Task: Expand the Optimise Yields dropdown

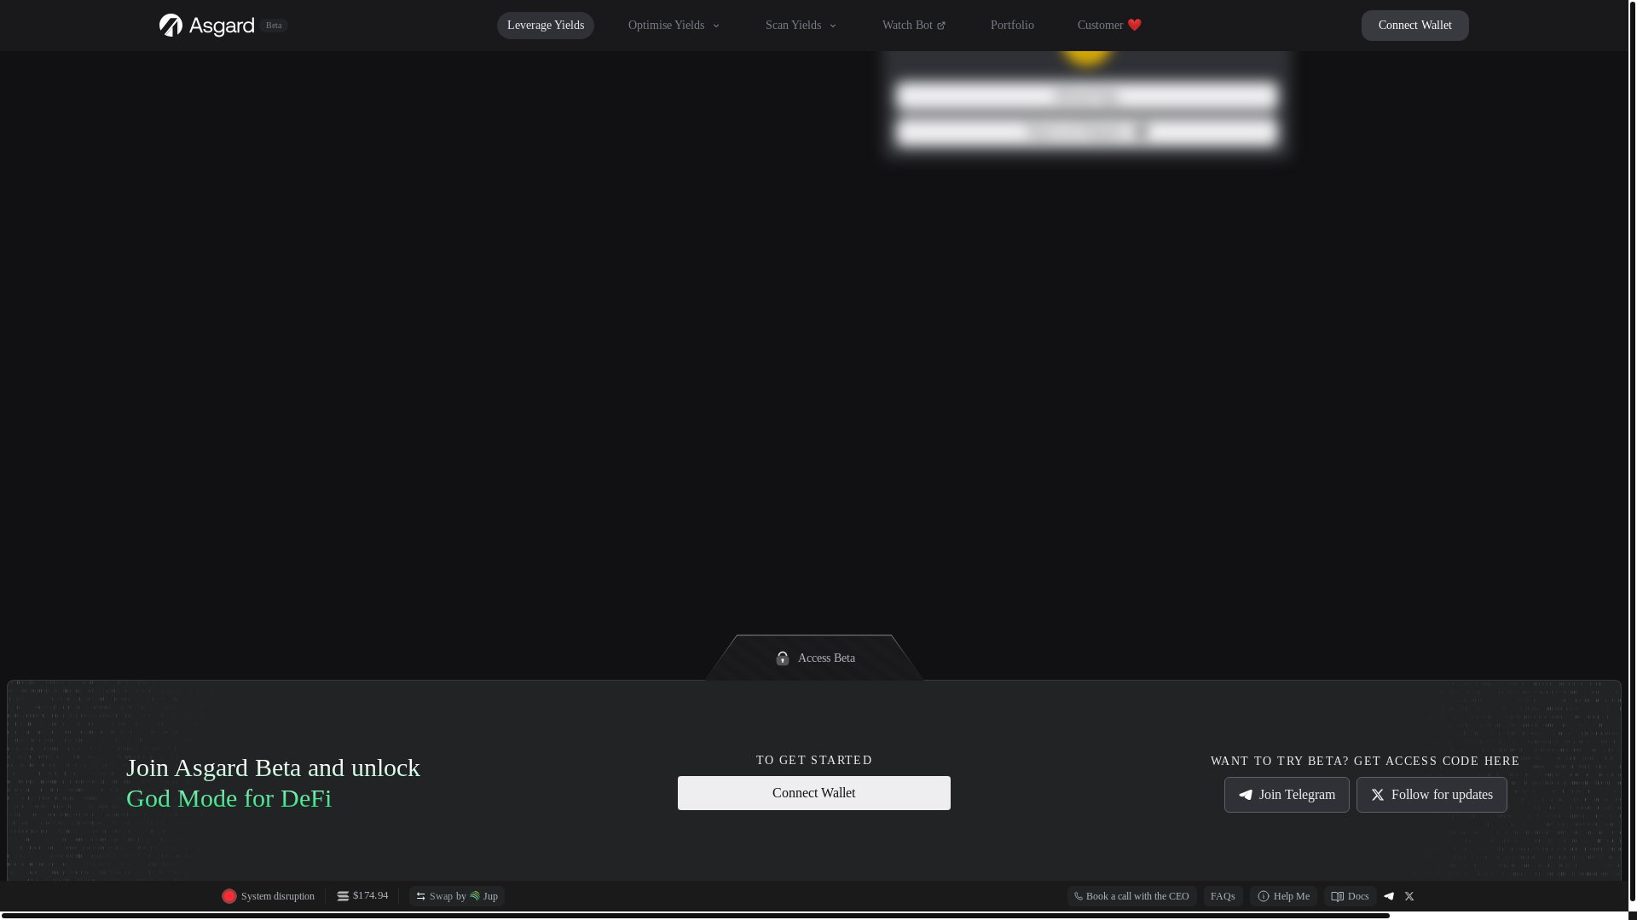Action: click(674, 26)
